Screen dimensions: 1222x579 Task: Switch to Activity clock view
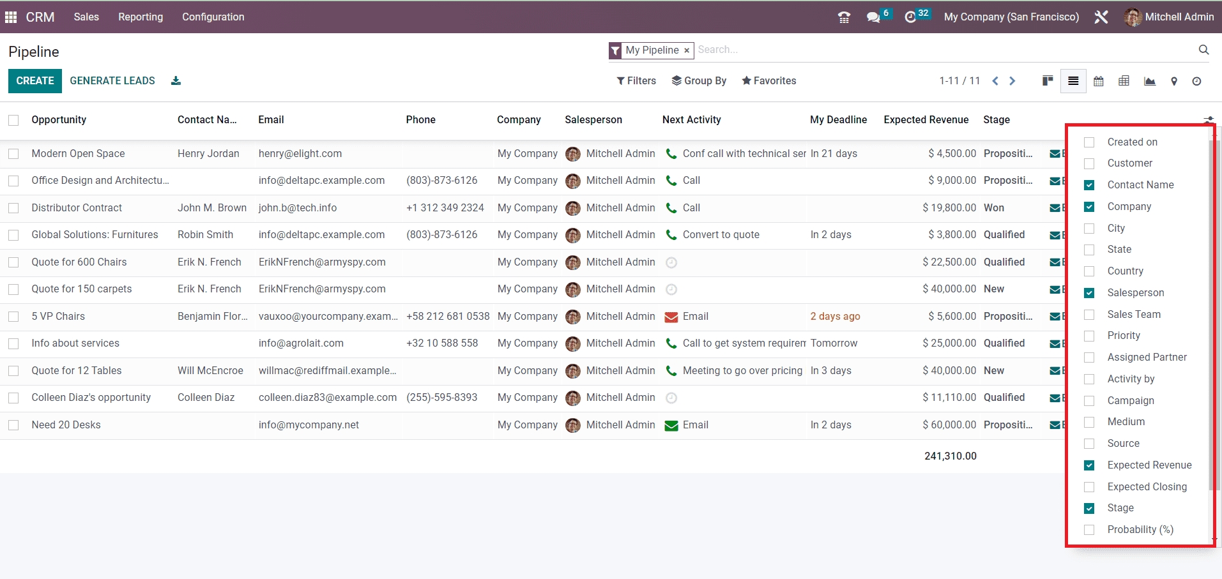(1196, 81)
